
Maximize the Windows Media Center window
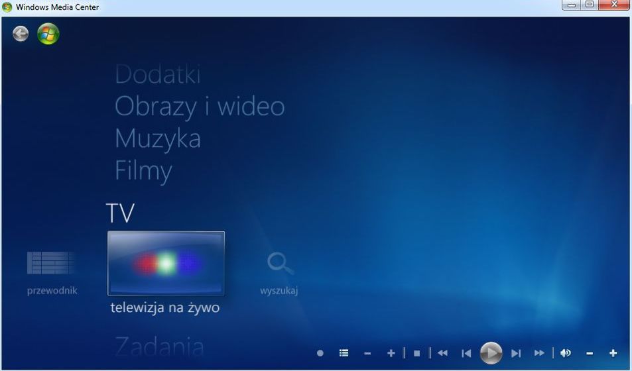point(590,5)
